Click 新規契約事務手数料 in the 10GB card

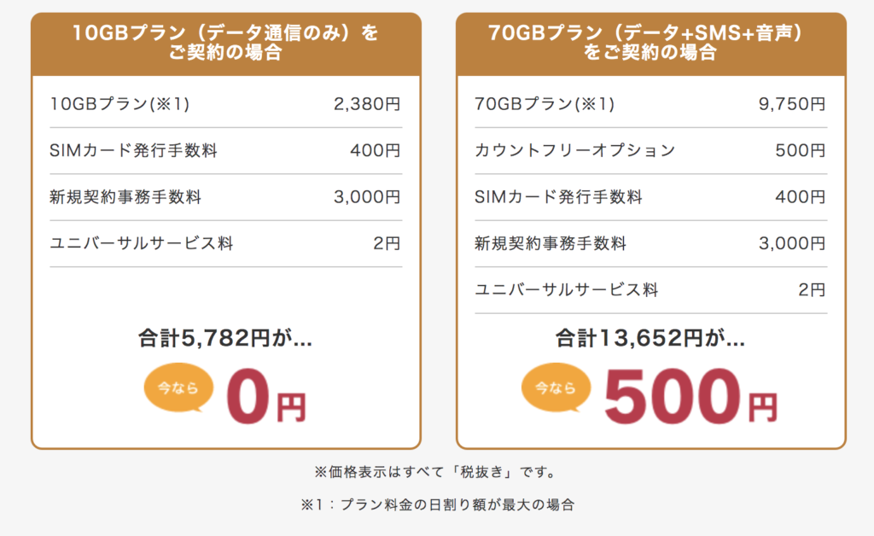125,196
